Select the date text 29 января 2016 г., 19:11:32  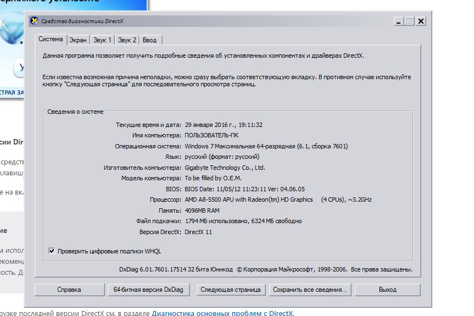click(224, 125)
